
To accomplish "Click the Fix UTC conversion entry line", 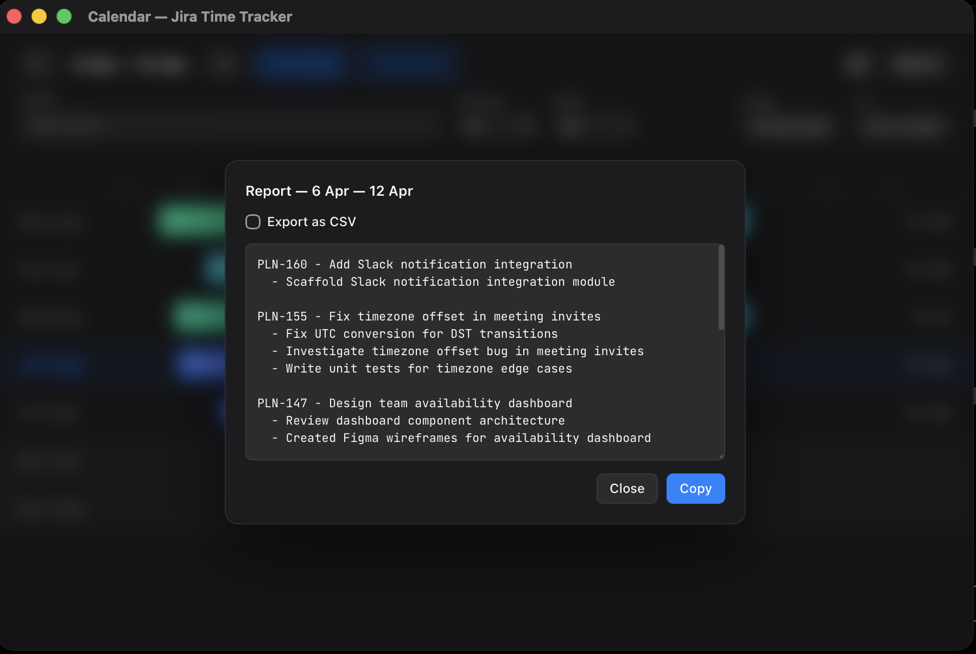I will (x=422, y=334).
